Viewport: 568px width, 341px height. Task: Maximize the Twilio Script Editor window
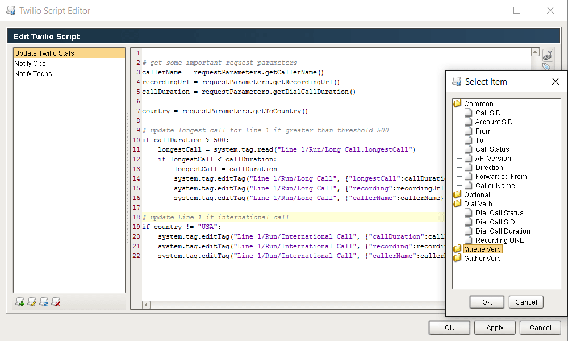point(517,10)
